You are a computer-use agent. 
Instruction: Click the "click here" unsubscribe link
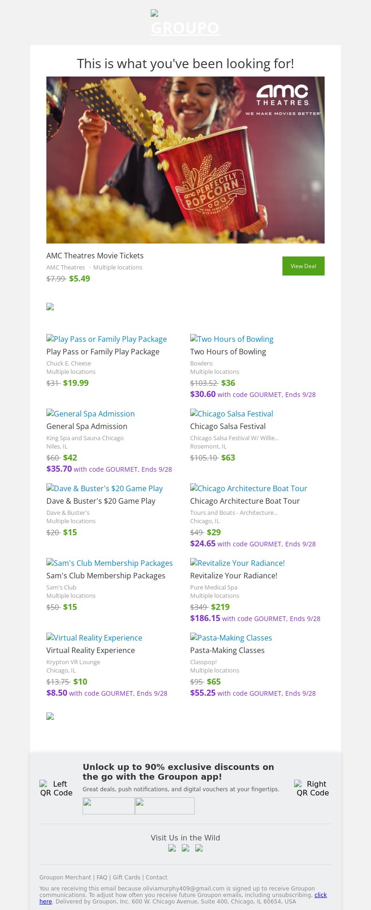point(320,895)
